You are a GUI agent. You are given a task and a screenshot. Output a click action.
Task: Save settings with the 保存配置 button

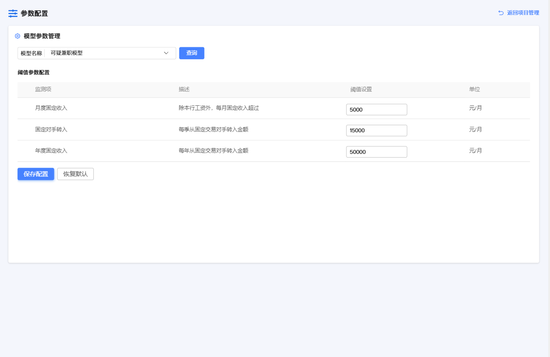point(36,174)
